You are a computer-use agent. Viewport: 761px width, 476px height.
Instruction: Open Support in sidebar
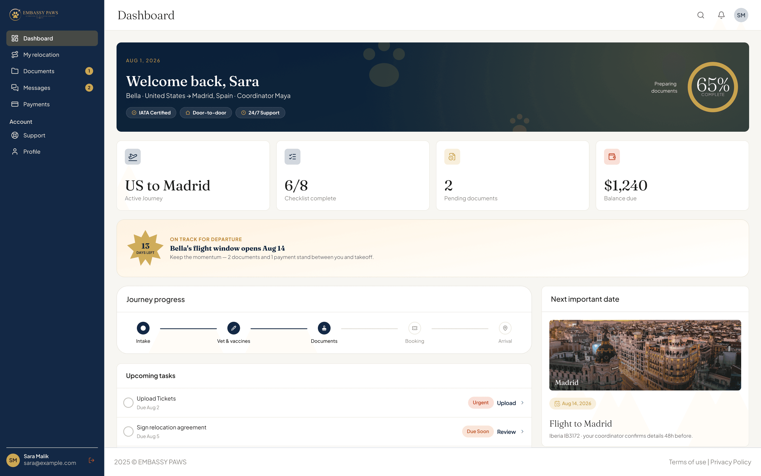pos(52,135)
